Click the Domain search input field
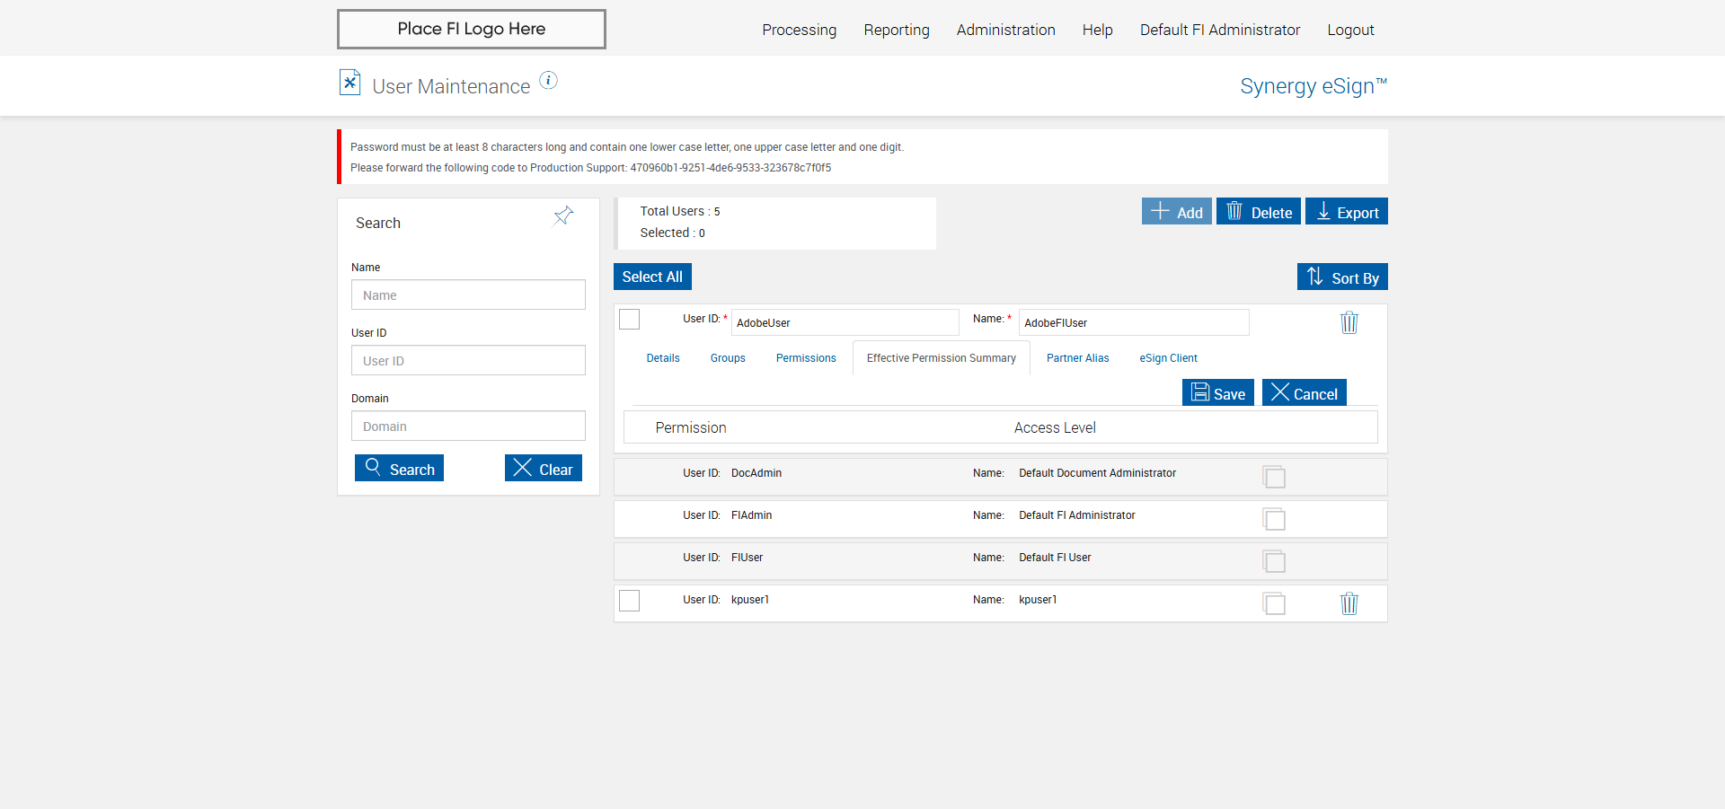1725x809 pixels. 468,426
